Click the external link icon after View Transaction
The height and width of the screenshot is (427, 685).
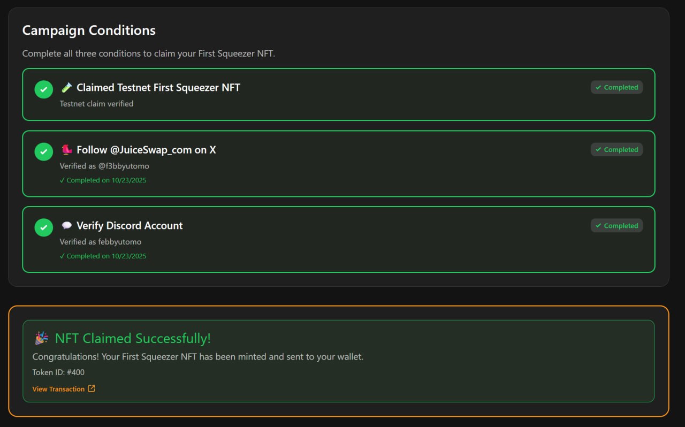pos(92,388)
